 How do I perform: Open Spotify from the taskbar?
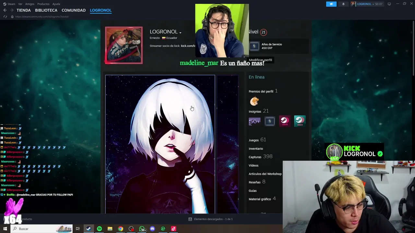coord(99,229)
